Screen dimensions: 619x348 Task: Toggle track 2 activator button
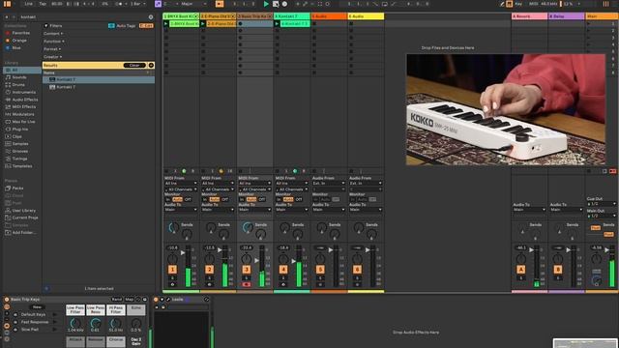click(209, 270)
